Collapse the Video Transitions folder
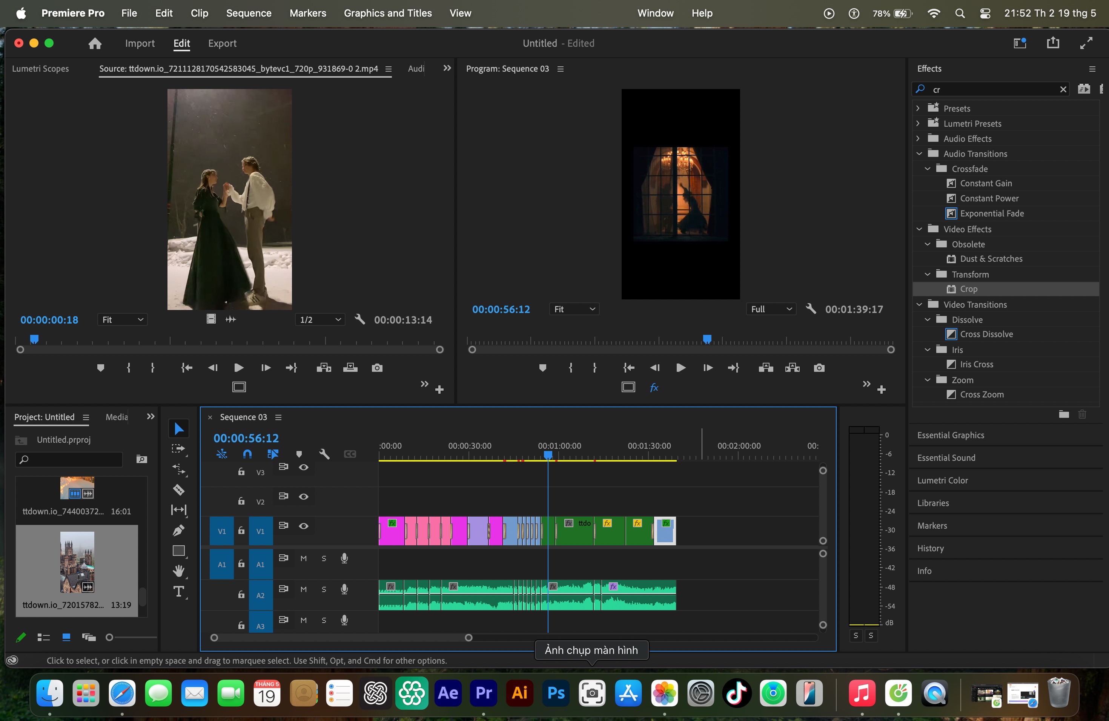Viewport: 1109px width, 721px height. tap(919, 305)
